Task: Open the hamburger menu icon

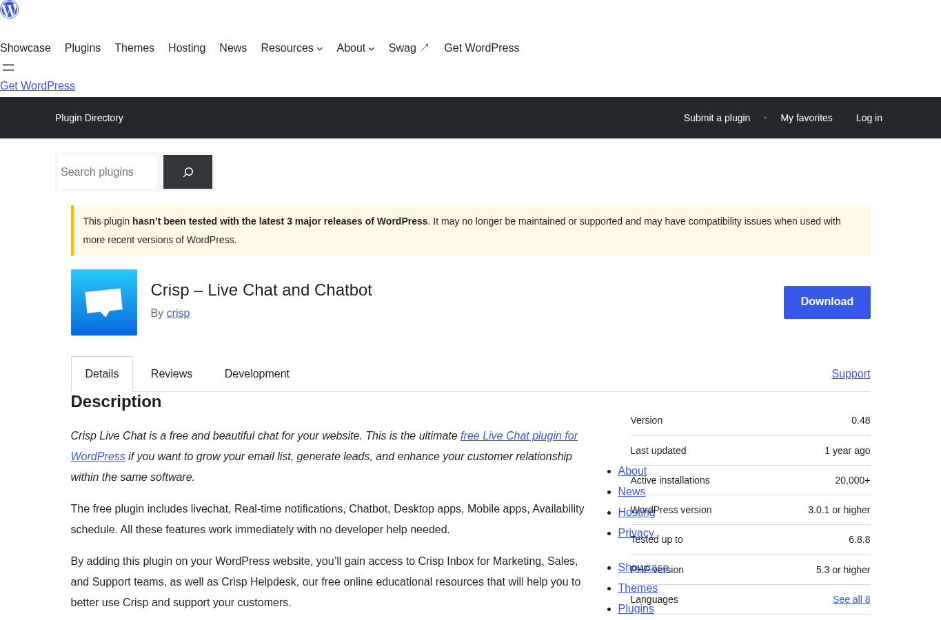Action: [x=8, y=68]
